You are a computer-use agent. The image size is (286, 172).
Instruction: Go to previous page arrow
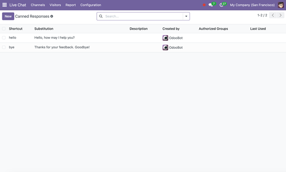pos(273,15)
